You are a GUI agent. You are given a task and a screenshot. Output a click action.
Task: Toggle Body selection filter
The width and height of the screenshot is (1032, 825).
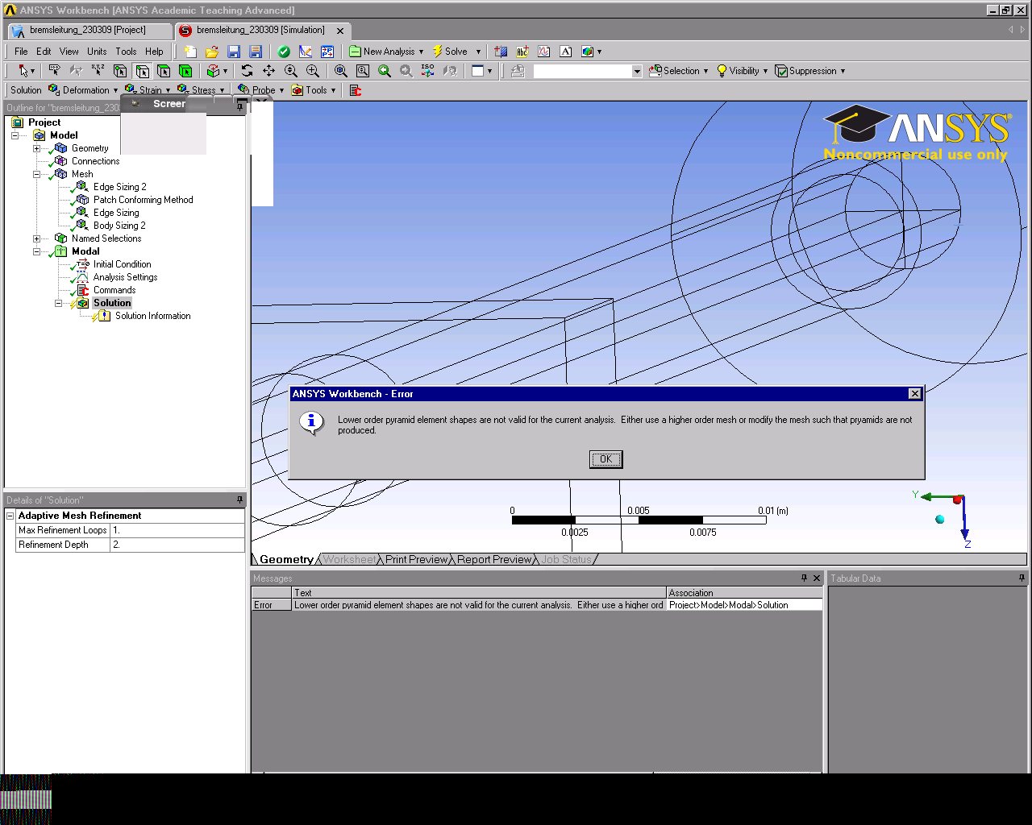tap(185, 71)
